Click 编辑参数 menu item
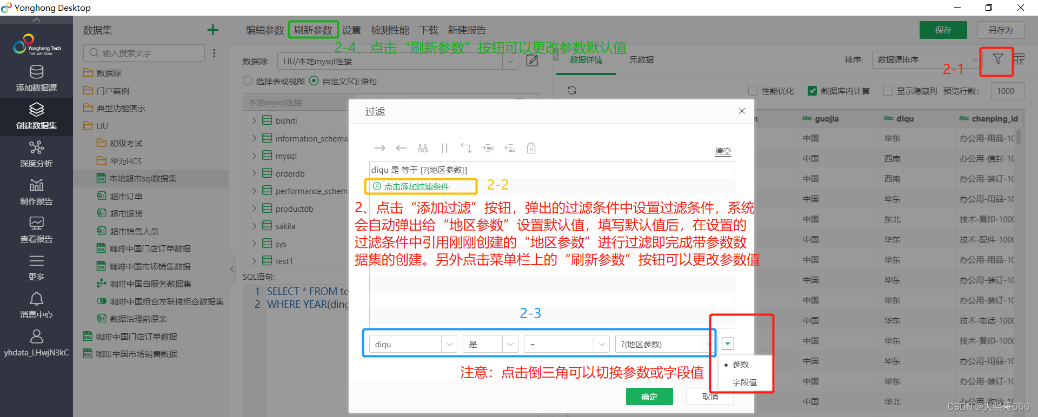The height and width of the screenshot is (417, 1038). pyautogui.click(x=265, y=30)
